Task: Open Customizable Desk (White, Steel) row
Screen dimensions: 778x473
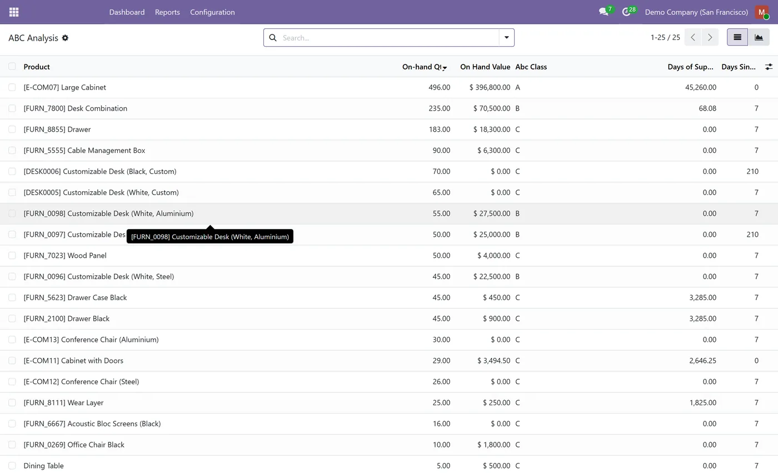Action: pos(389,276)
